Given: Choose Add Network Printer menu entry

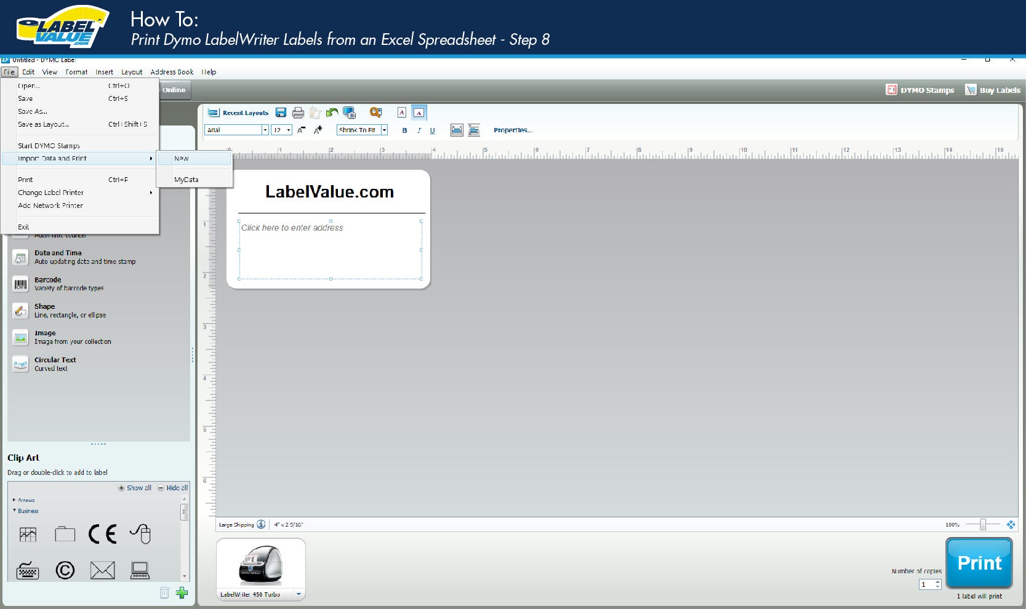Looking at the screenshot, I should 80,205.
